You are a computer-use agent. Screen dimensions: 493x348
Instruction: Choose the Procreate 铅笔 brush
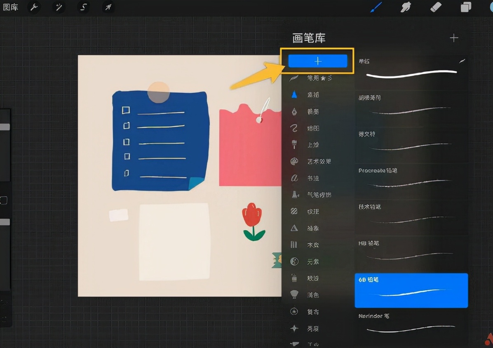[411, 179]
